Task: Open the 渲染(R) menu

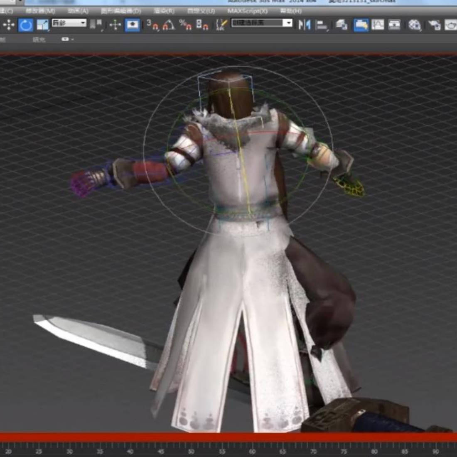Action: point(164,11)
